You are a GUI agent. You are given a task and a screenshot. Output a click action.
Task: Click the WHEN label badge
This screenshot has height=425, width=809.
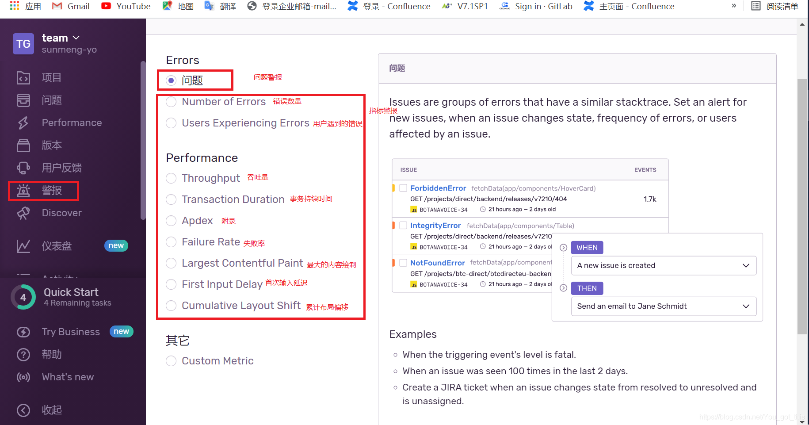coord(587,248)
